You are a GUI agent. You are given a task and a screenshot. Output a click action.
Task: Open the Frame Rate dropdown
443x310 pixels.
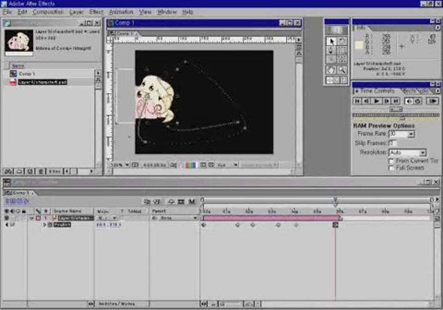click(412, 134)
